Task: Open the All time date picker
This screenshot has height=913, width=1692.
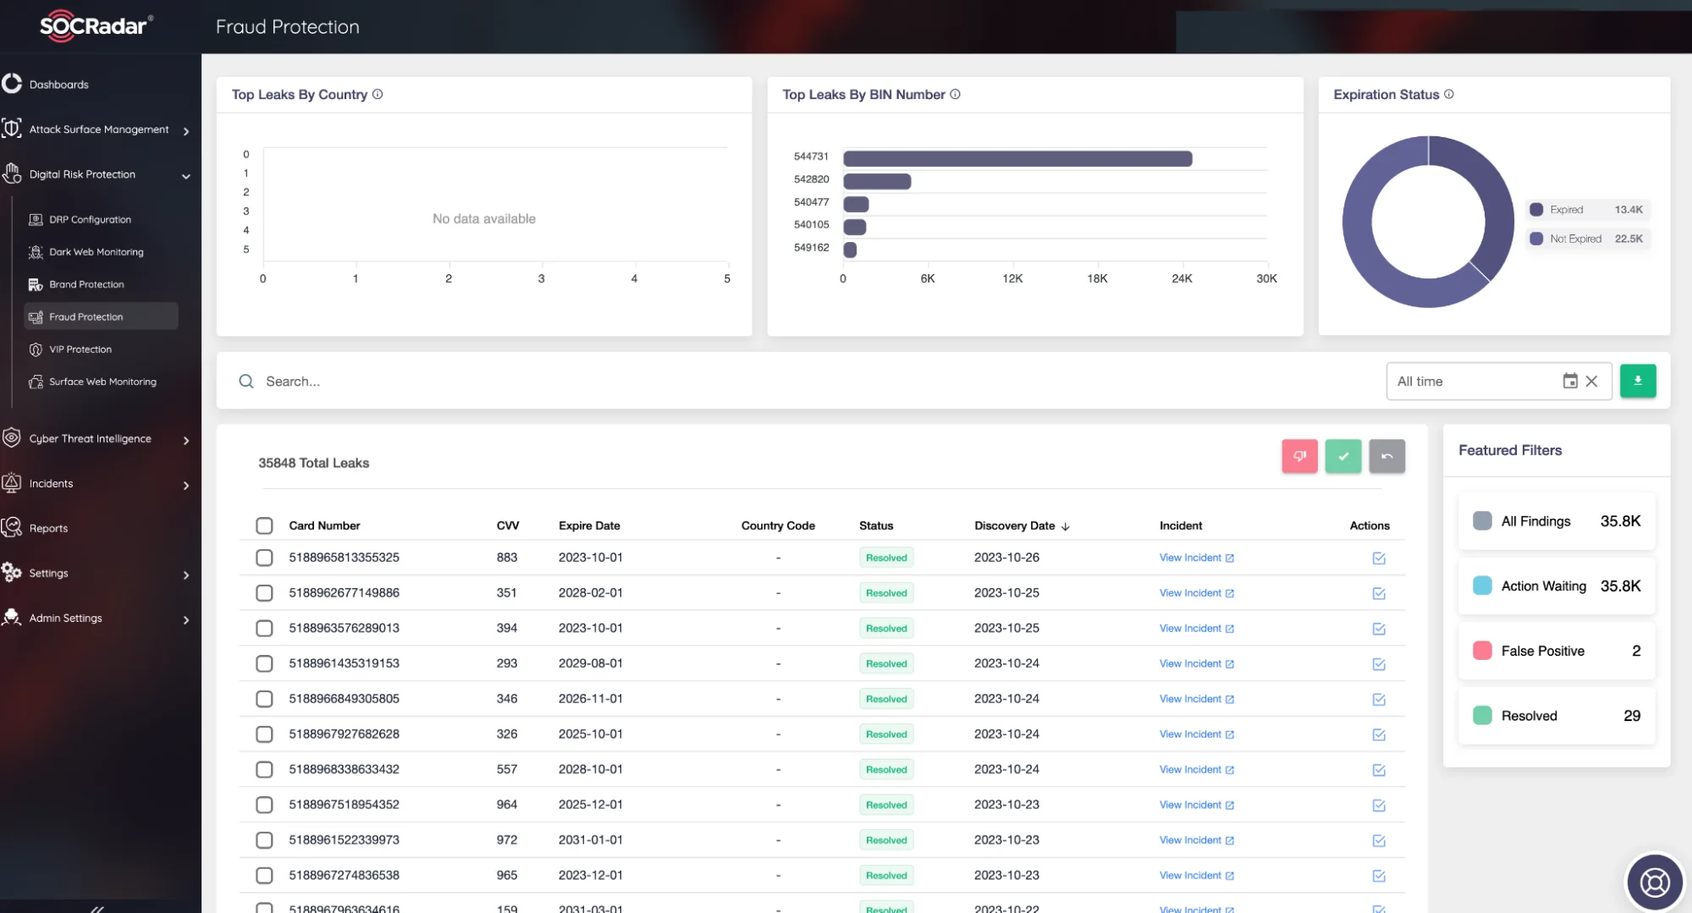Action: click(x=1498, y=381)
